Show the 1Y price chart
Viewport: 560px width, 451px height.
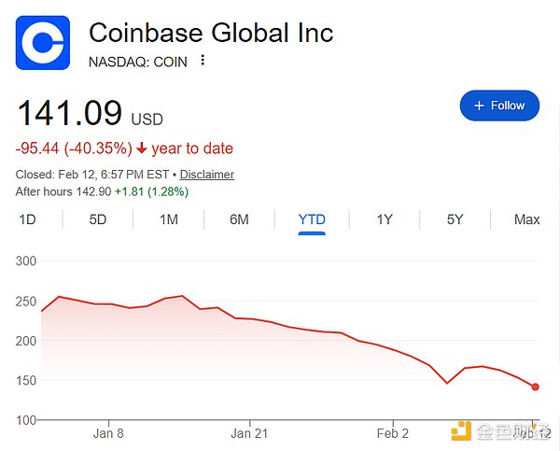pyautogui.click(x=384, y=219)
